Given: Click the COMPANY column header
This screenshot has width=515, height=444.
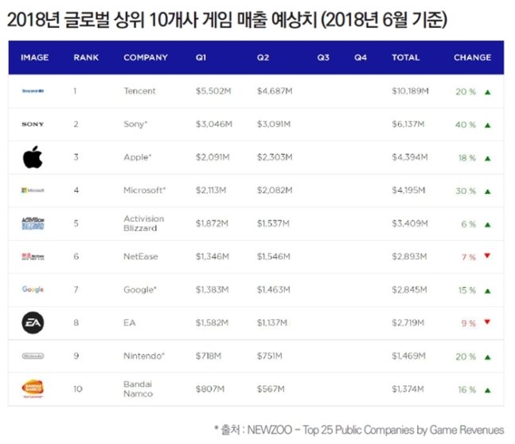Looking at the screenshot, I should (x=146, y=57).
